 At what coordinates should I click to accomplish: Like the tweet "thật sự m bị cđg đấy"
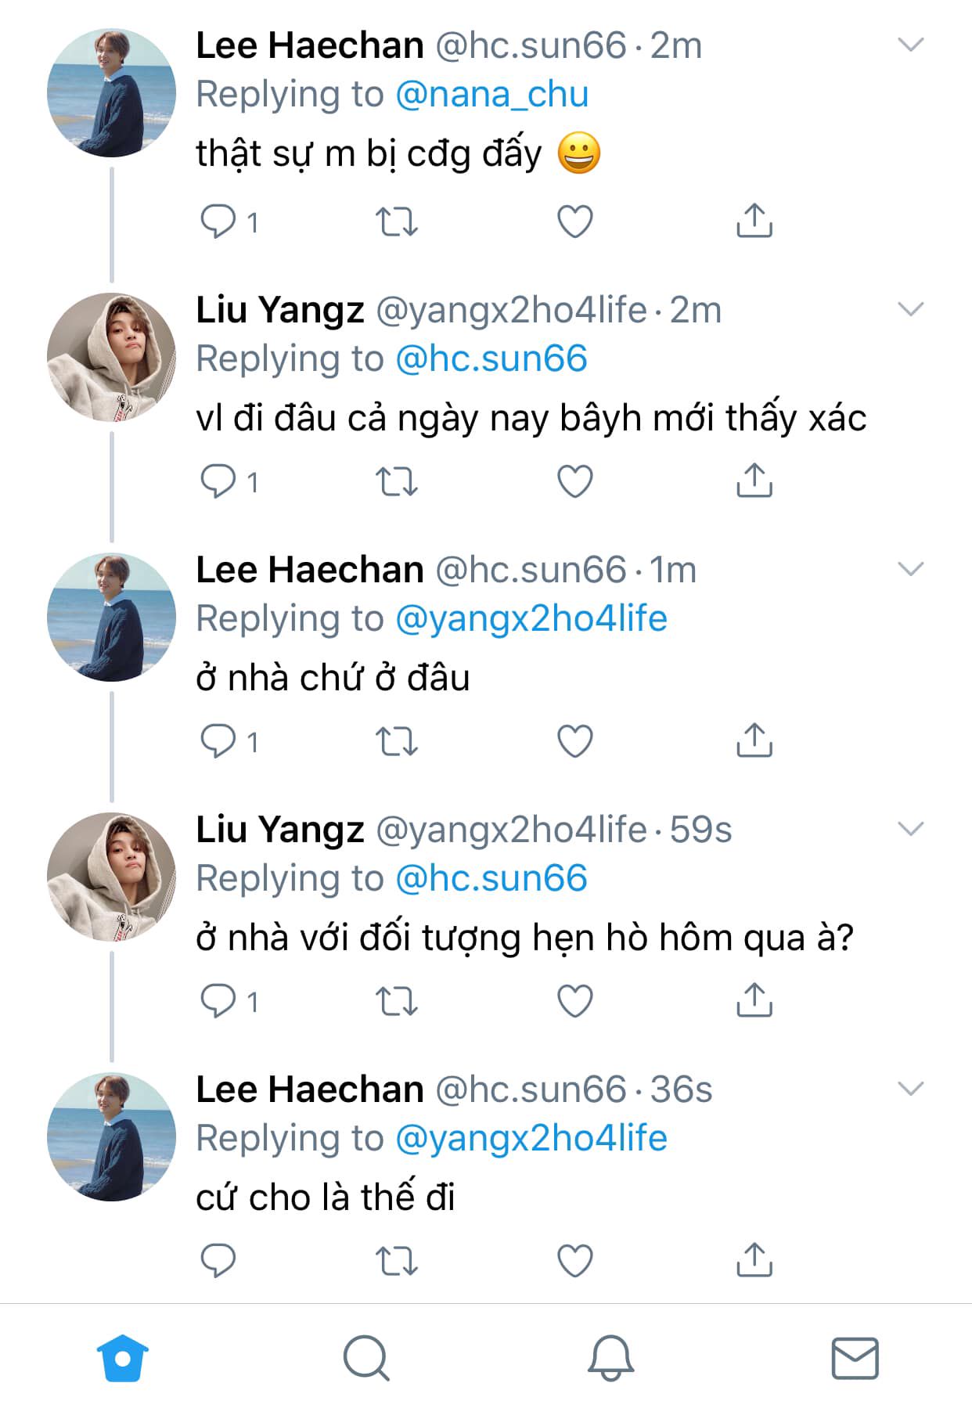[x=575, y=221]
